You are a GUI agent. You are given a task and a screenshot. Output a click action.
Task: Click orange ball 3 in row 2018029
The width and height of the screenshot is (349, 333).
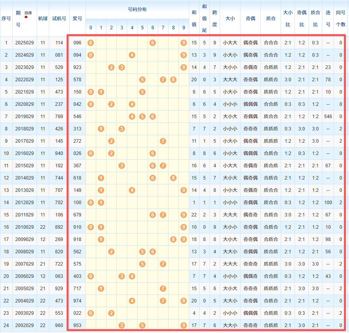click(122, 129)
